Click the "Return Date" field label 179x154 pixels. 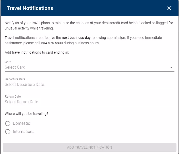click(x=13, y=97)
